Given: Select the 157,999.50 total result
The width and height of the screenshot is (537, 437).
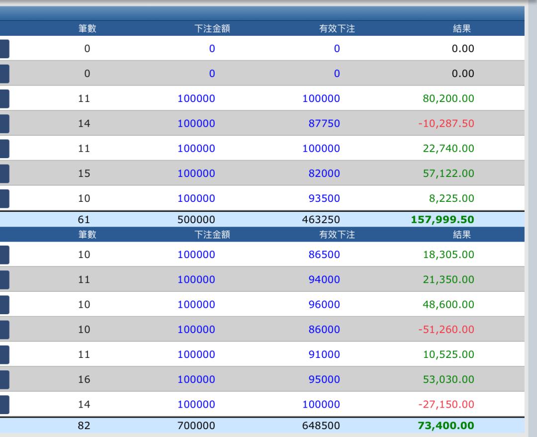Looking at the screenshot, I should pyautogui.click(x=443, y=220).
